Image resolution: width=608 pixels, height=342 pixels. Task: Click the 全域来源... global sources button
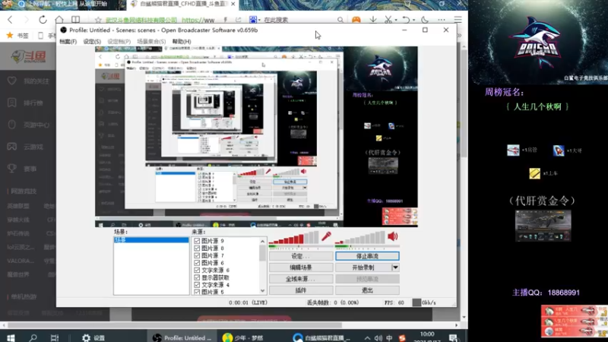(x=301, y=279)
